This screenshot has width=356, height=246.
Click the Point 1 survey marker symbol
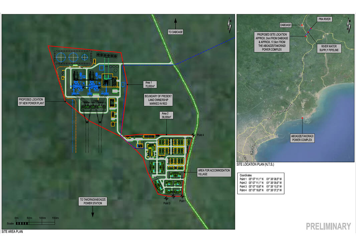tap(182, 196)
